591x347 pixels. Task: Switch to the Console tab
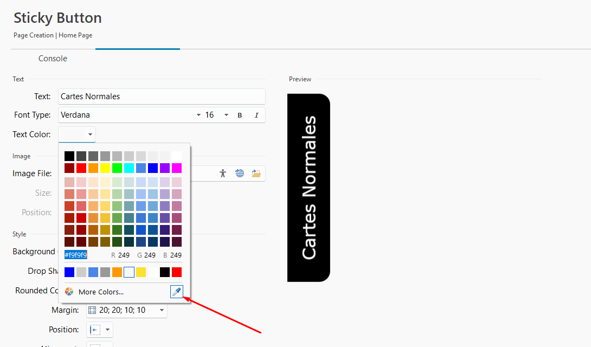pos(53,59)
